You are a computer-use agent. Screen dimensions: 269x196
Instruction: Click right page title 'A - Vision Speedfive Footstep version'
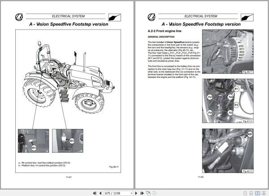point(201,24)
